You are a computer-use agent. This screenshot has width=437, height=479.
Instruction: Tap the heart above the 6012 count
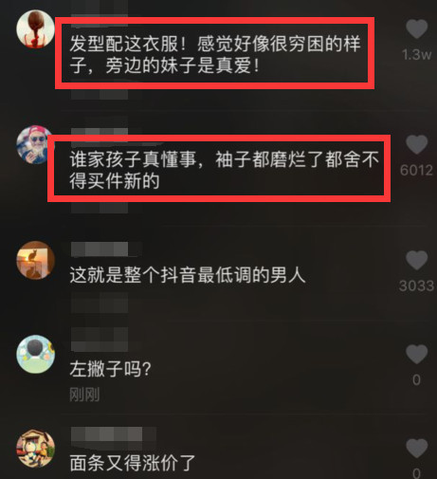(x=416, y=144)
